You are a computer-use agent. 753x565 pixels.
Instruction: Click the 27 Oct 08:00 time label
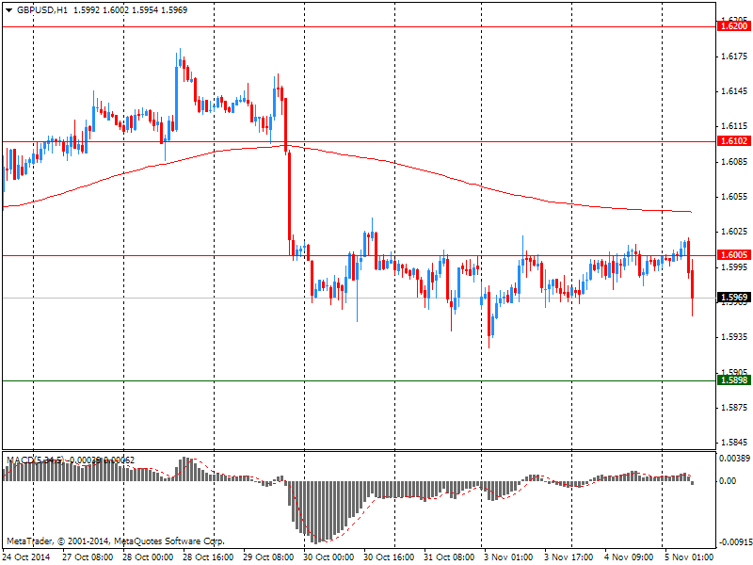[88, 557]
